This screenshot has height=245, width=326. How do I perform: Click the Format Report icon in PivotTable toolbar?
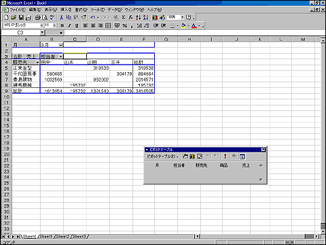pos(185,157)
